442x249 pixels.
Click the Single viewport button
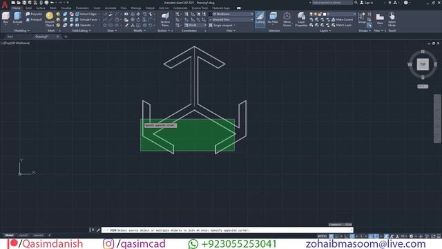point(222,25)
